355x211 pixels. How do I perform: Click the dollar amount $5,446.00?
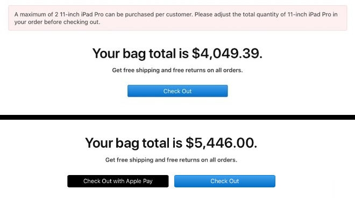pos(221,143)
